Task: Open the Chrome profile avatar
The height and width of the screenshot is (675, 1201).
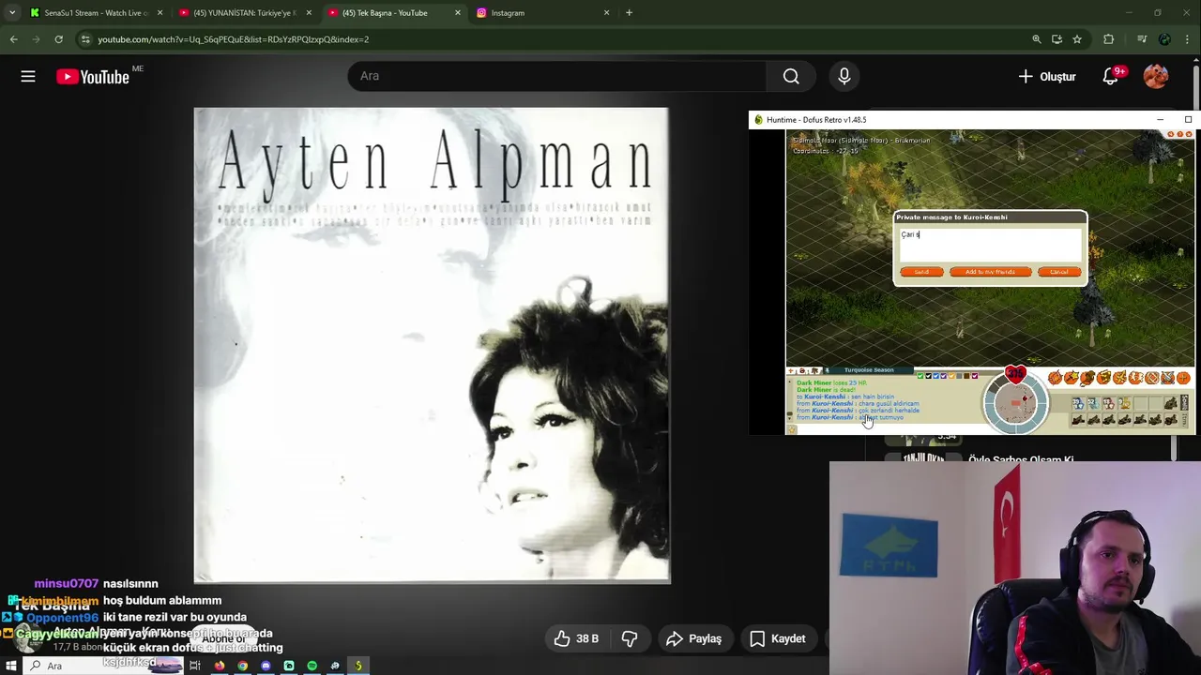Action: 1164,39
